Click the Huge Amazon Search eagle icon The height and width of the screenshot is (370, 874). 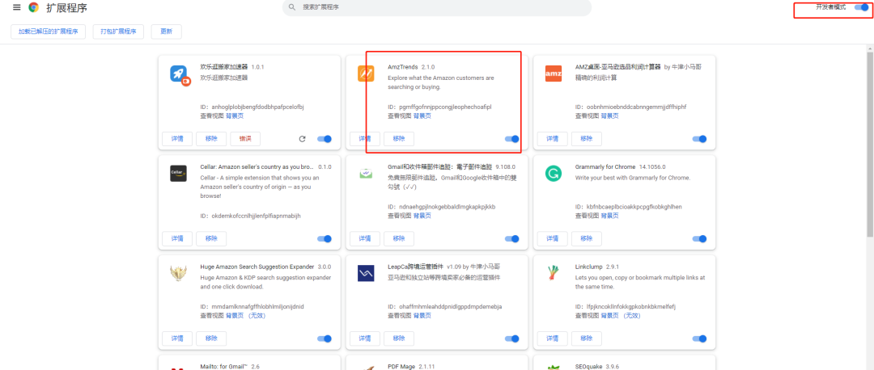pos(178,273)
